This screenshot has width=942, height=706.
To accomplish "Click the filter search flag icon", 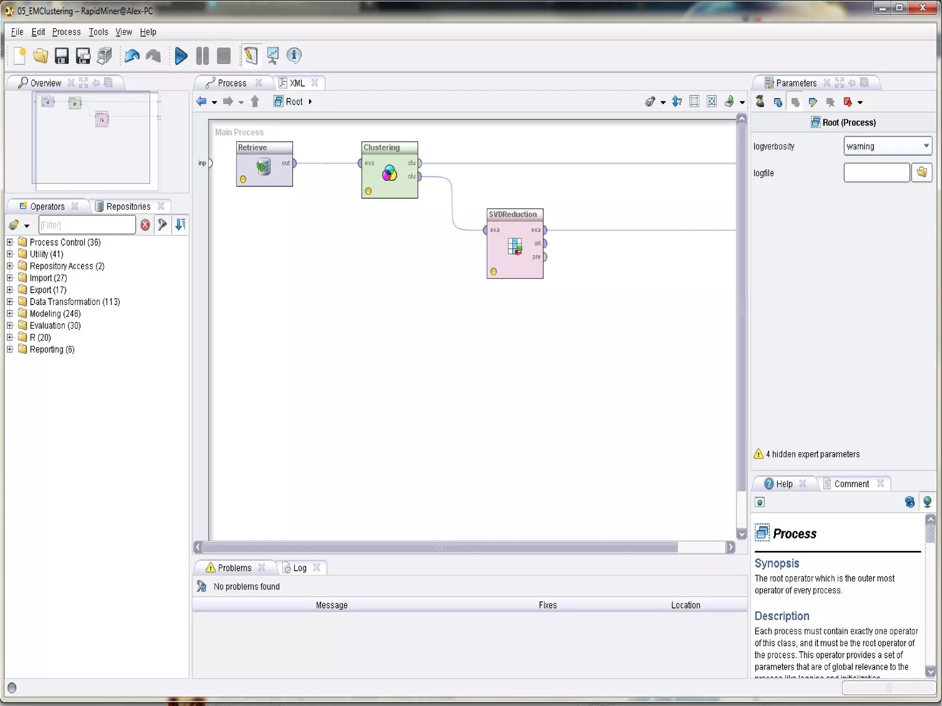I will [162, 225].
